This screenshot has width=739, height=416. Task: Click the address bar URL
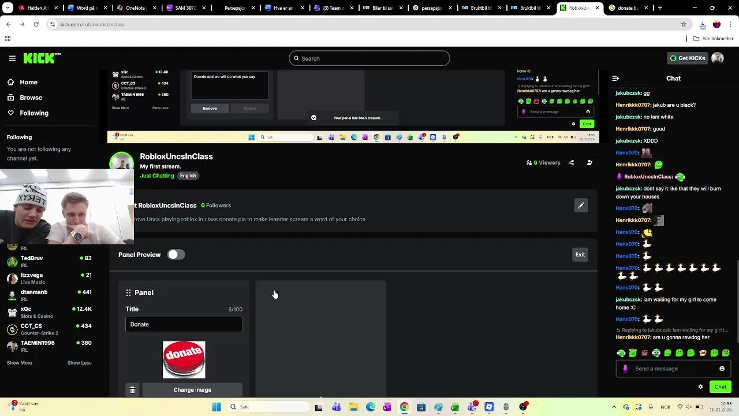(x=92, y=24)
